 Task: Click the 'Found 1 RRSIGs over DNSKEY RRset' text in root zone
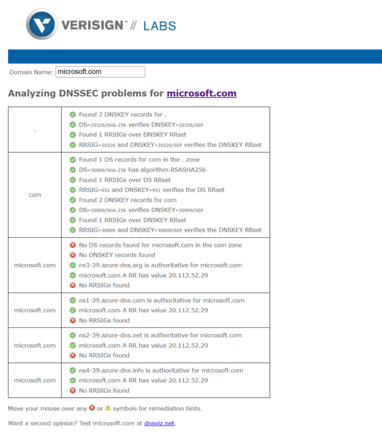tap(133, 134)
